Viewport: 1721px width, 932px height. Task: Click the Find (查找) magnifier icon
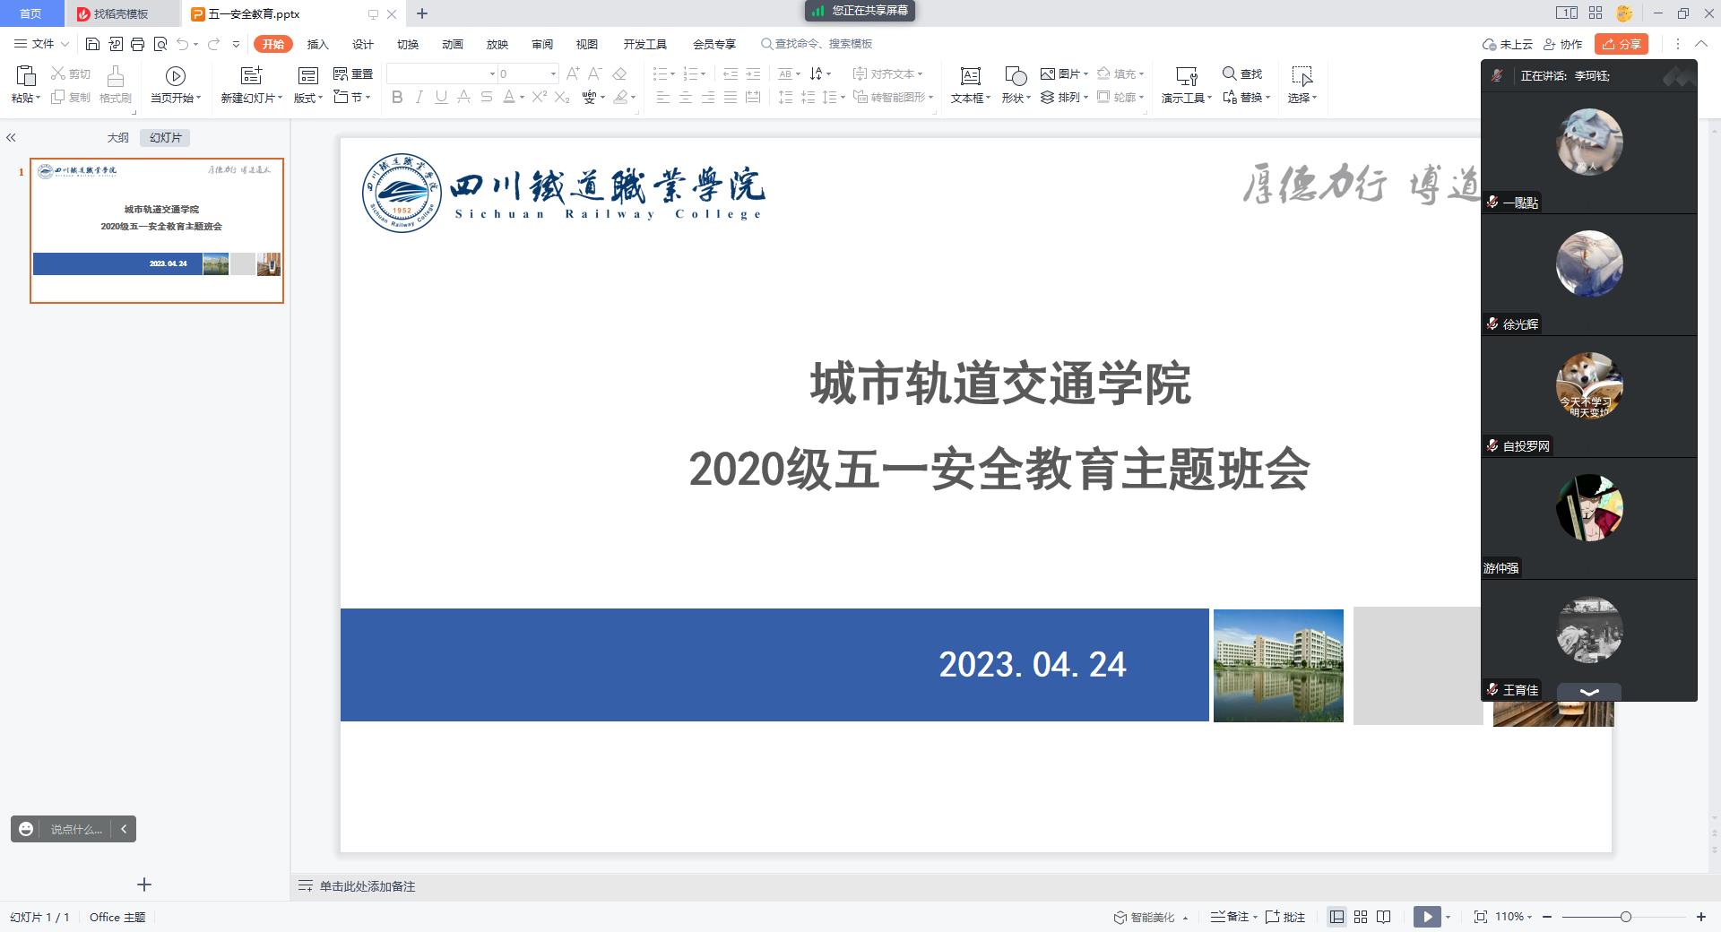[x=1229, y=73]
